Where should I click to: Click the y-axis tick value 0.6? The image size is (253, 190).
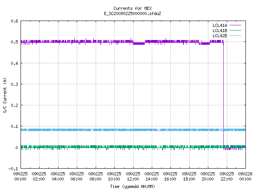click(x=14, y=21)
